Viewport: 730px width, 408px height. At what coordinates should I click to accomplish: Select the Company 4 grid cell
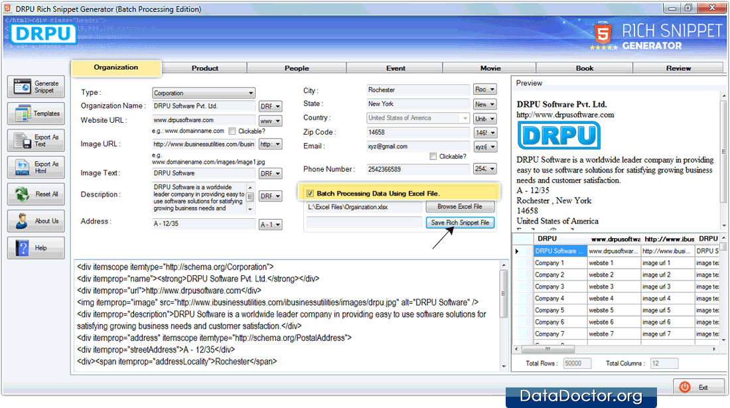(560, 299)
